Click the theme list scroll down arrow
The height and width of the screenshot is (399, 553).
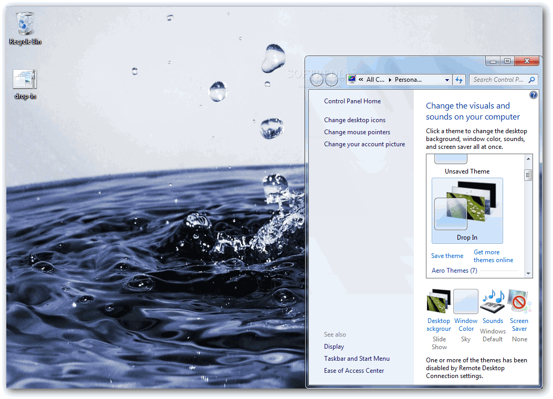click(528, 273)
